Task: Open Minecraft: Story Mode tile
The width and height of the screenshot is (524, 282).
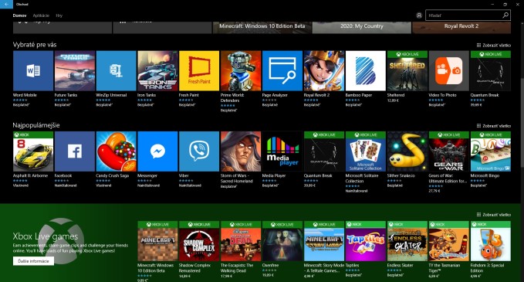Action: (x=324, y=241)
